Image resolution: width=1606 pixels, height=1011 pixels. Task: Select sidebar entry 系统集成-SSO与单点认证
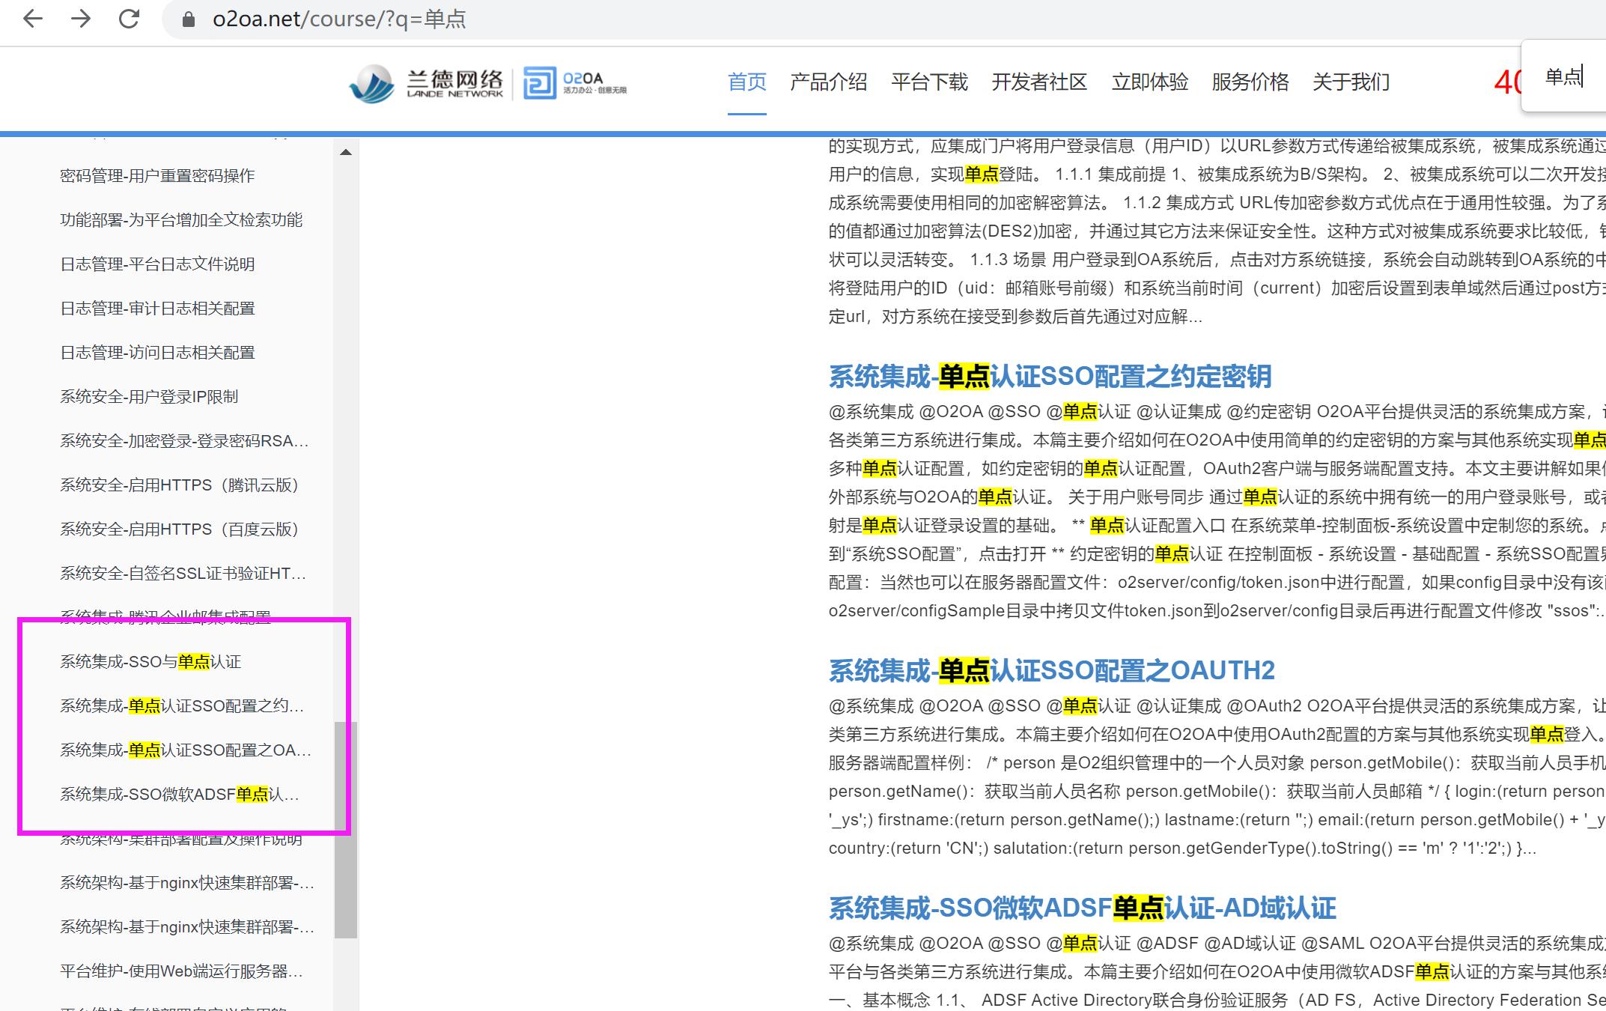coord(150,661)
